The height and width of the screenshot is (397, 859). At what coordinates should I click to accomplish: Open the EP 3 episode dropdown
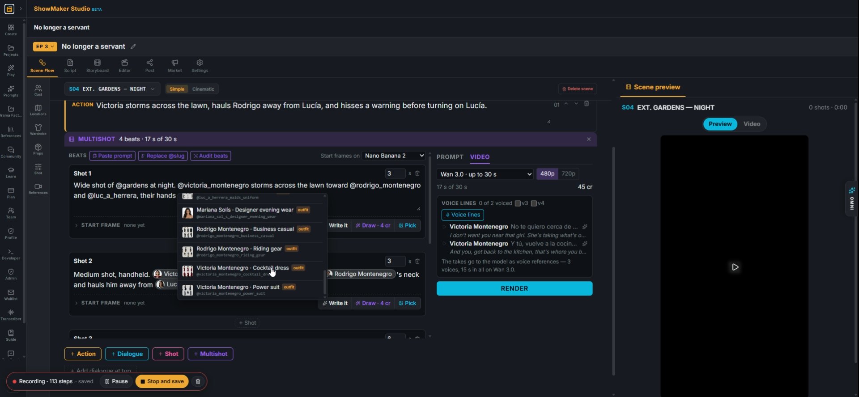point(45,46)
